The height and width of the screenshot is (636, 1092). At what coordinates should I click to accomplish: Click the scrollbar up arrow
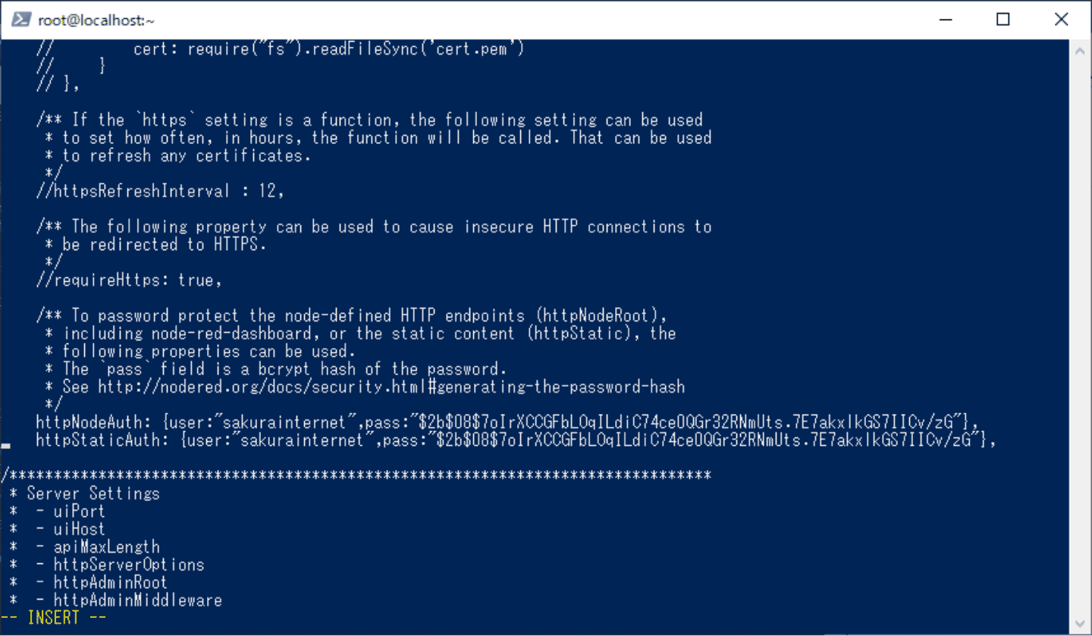pos(1079,50)
